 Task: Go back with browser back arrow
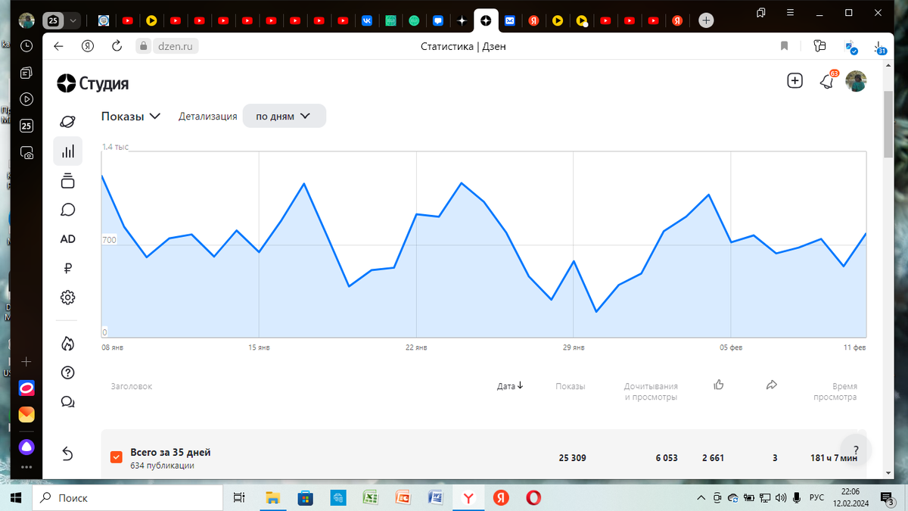59,46
